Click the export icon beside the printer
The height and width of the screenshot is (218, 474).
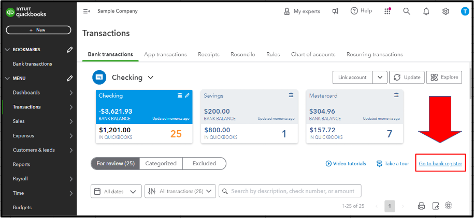[x=435, y=206]
